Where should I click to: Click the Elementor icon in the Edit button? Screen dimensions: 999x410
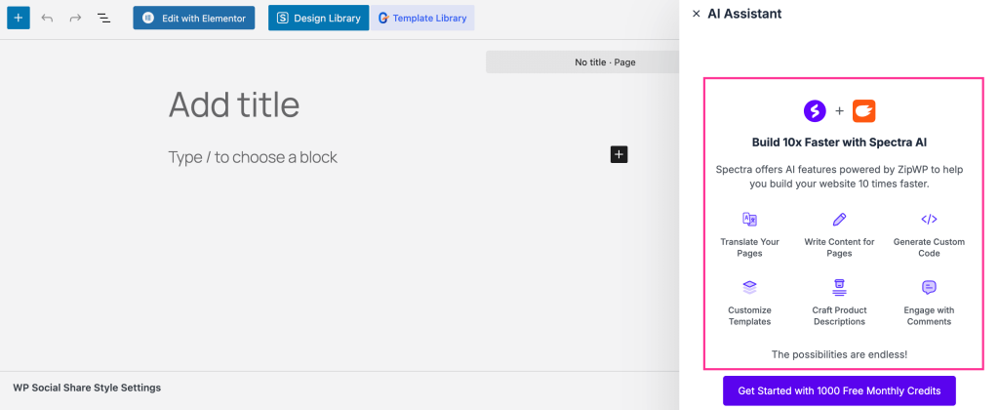(x=148, y=18)
